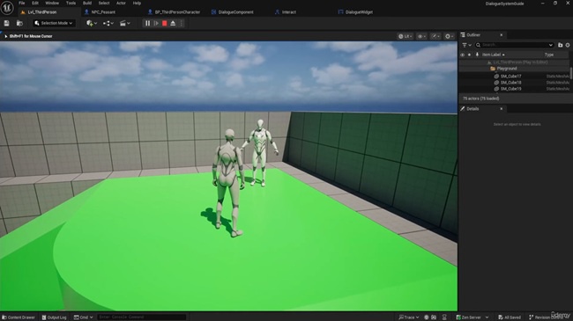The width and height of the screenshot is (573, 321).
Task: Sort Outliner by Type column
Action: pos(549,55)
